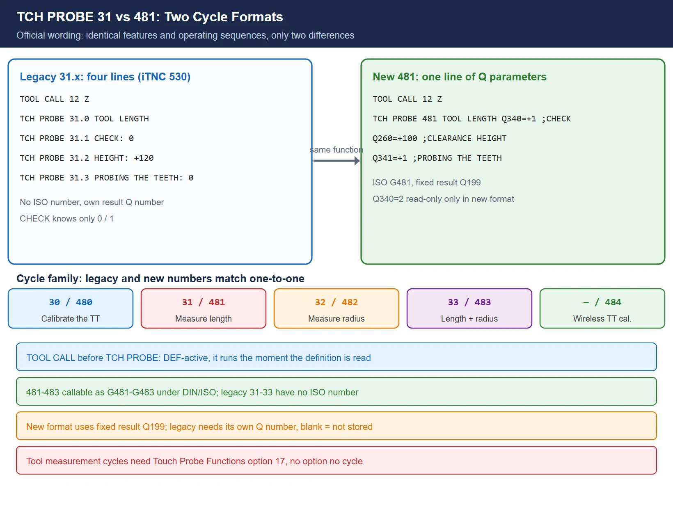673x525 pixels.
Task: Click the TCH PROBE 31.0 TOOL LENGTH line
Action: click(x=85, y=119)
